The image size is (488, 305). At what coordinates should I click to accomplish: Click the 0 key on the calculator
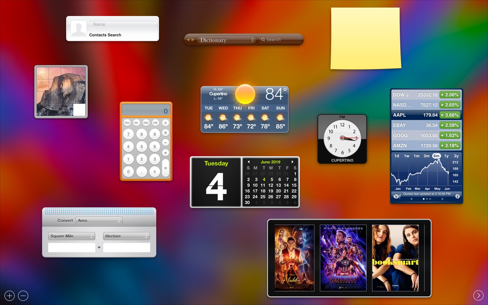[x=128, y=171]
